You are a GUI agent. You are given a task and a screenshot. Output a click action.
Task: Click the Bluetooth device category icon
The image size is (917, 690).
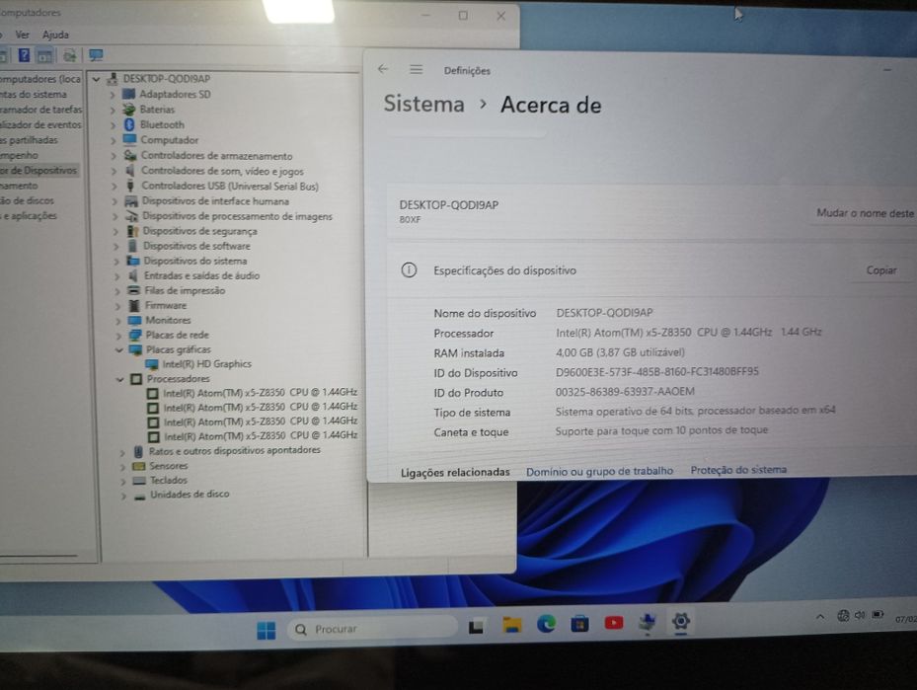point(129,124)
